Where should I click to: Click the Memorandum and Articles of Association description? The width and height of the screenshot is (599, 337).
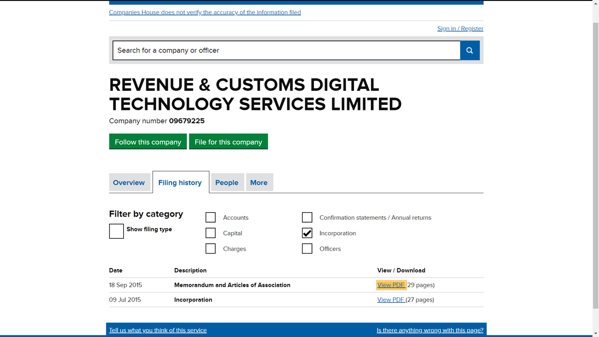click(x=232, y=285)
